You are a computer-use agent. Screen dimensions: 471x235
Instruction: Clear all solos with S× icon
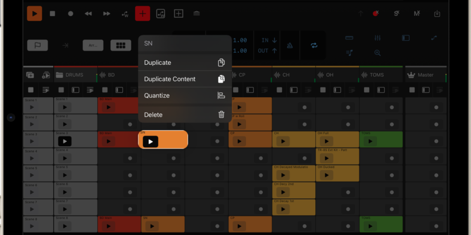coord(397,14)
